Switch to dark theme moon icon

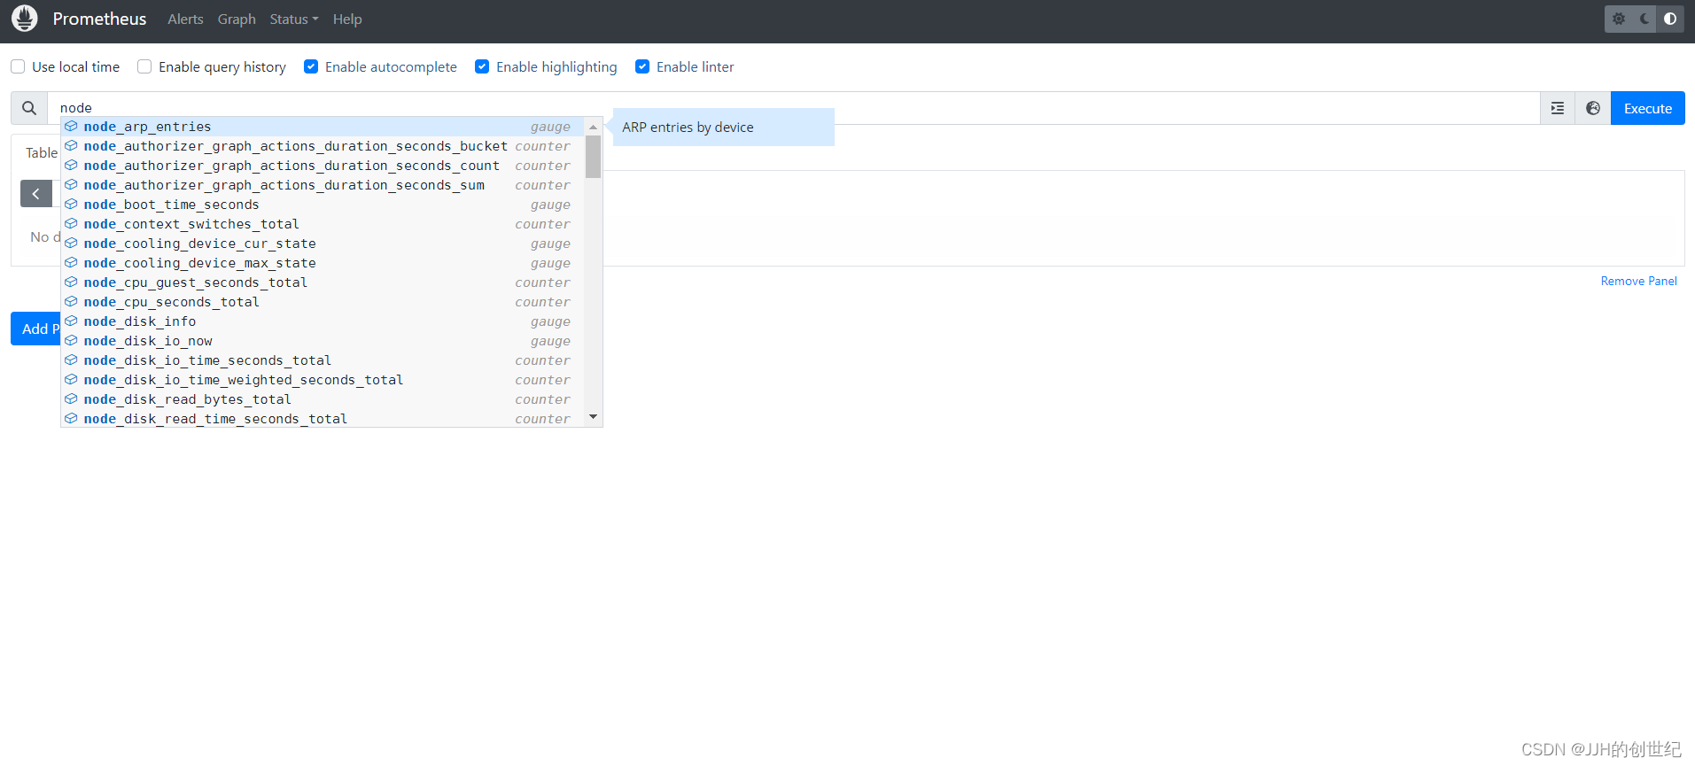coord(1644,19)
